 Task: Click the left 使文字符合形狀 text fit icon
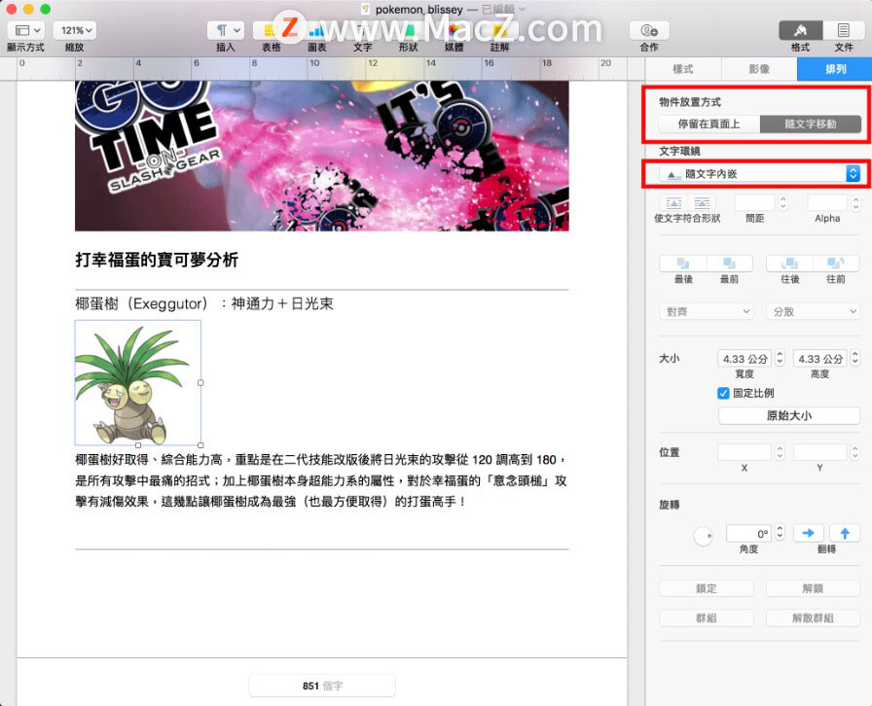click(674, 203)
